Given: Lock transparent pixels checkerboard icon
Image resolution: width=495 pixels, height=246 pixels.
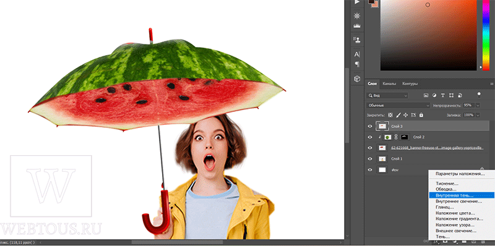Looking at the screenshot, I should pos(390,115).
